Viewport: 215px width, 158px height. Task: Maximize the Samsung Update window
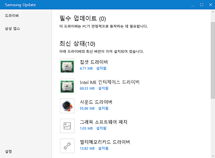coord(202,5)
